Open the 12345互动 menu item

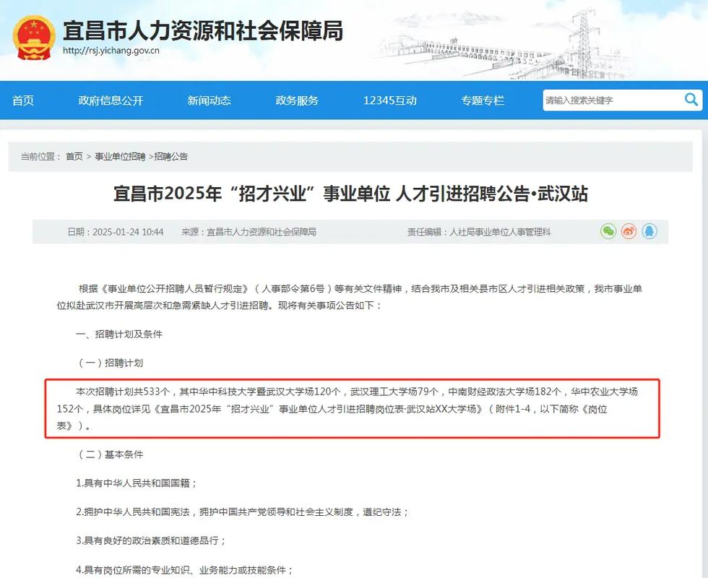390,100
